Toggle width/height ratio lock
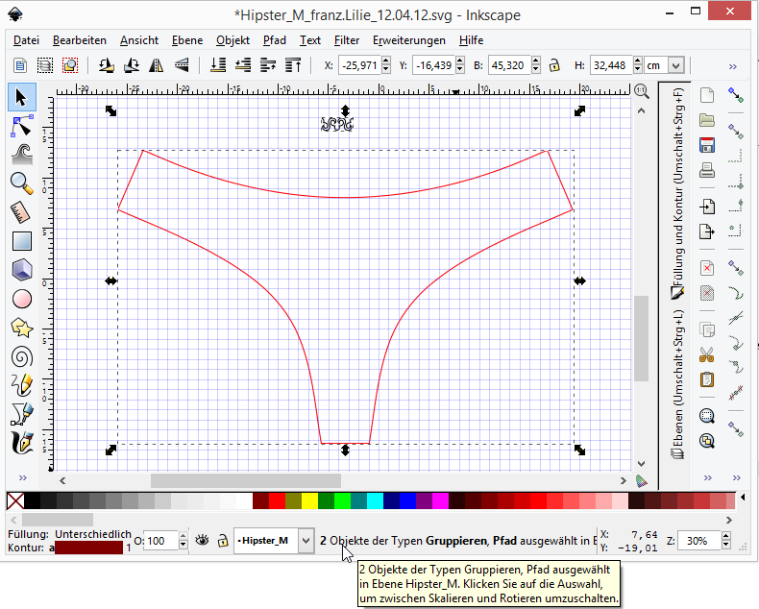 553,65
